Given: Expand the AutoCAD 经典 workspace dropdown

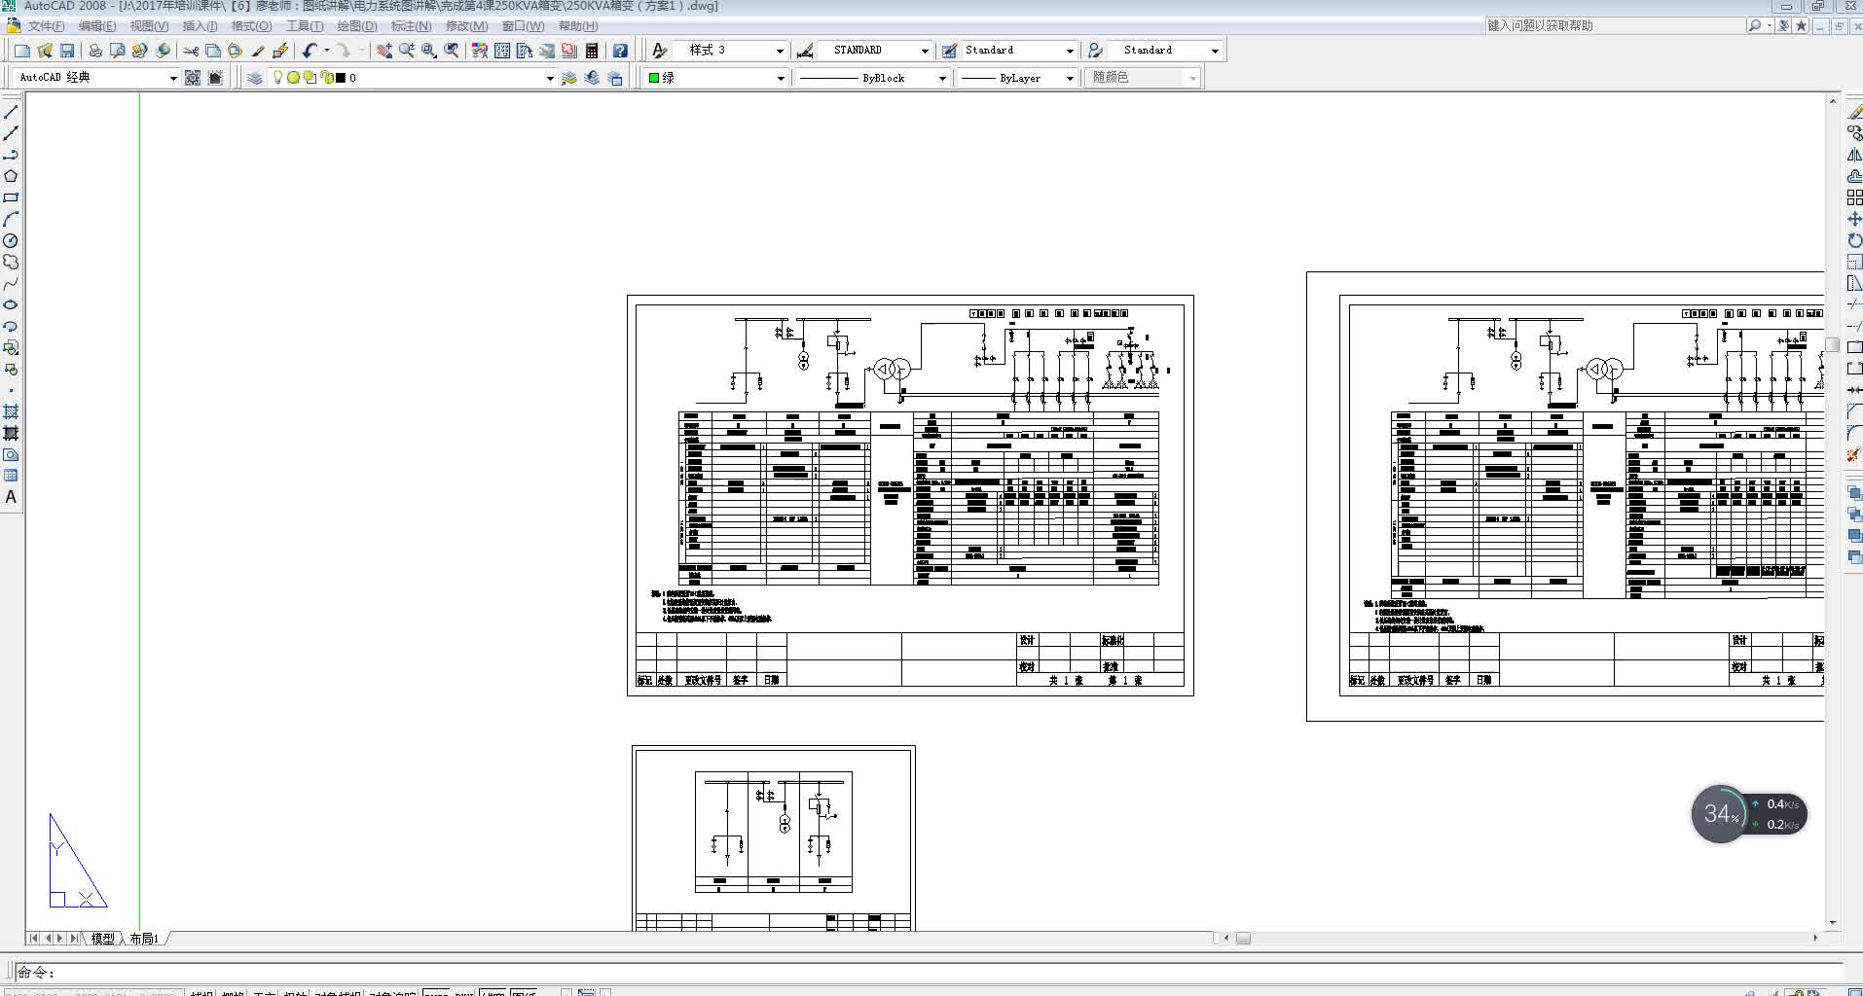Looking at the screenshot, I should 97,78.
